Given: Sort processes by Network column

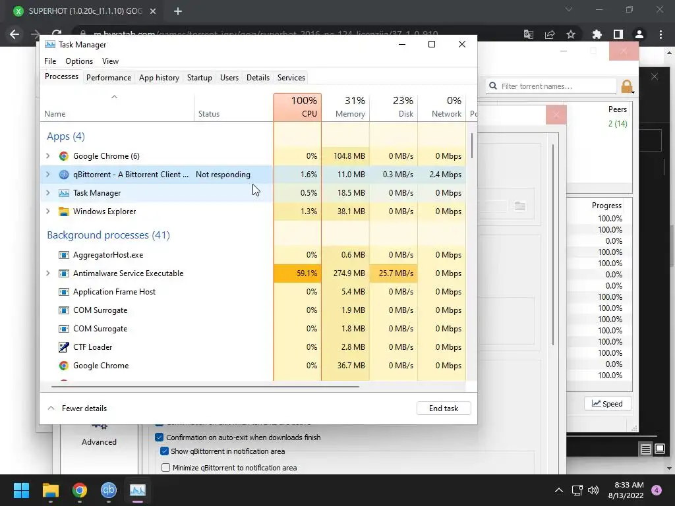Looking at the screenshot, I should (442, 107).
